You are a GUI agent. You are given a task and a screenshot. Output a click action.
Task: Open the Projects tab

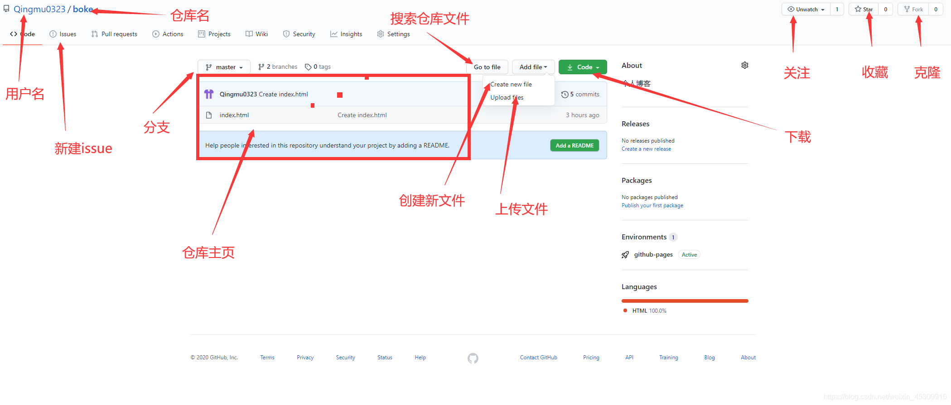214,34
